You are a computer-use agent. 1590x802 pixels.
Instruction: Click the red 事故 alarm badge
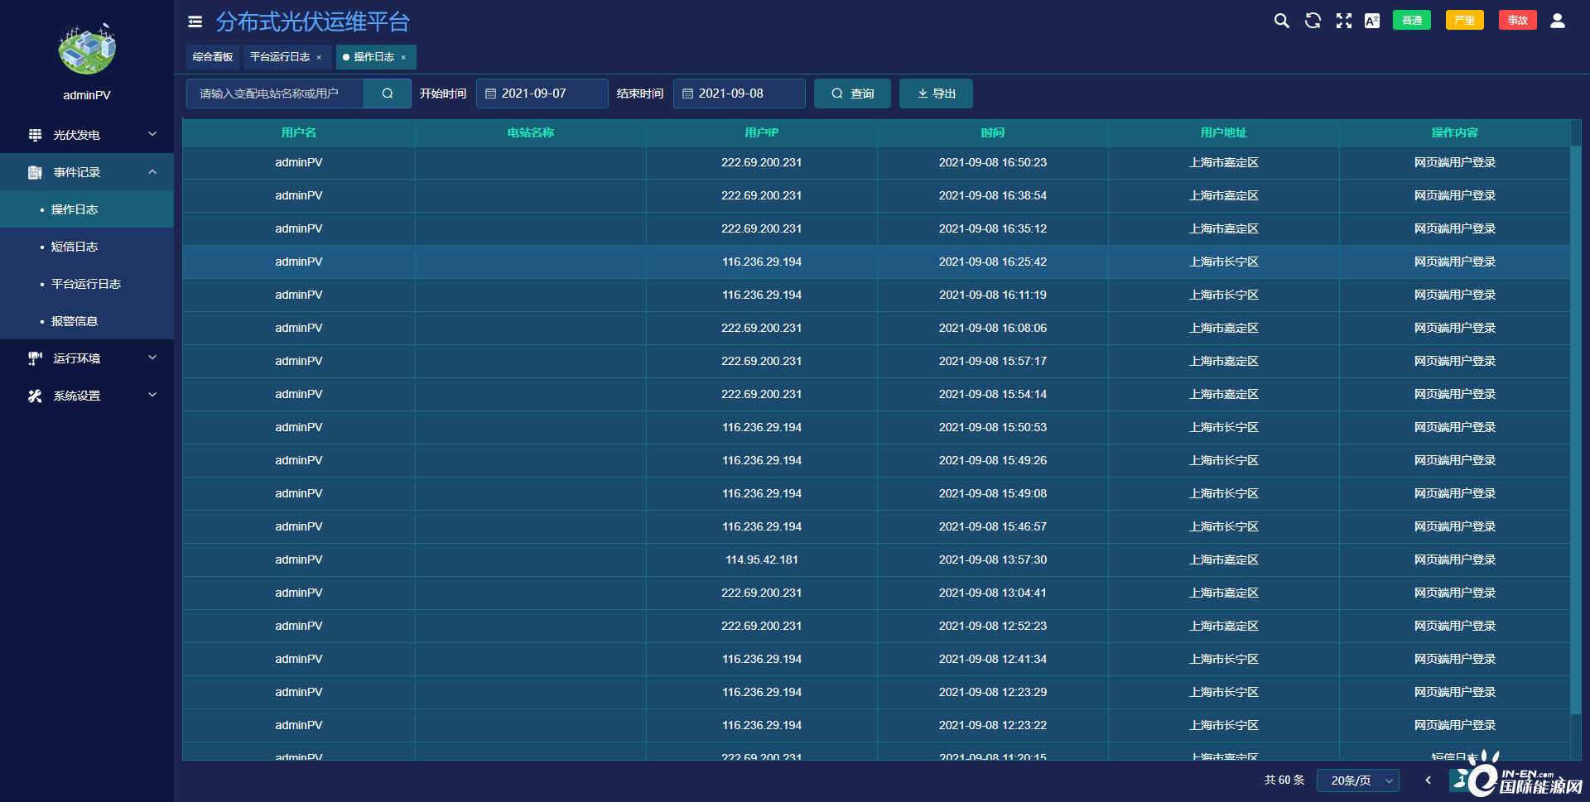(1517, 21)
